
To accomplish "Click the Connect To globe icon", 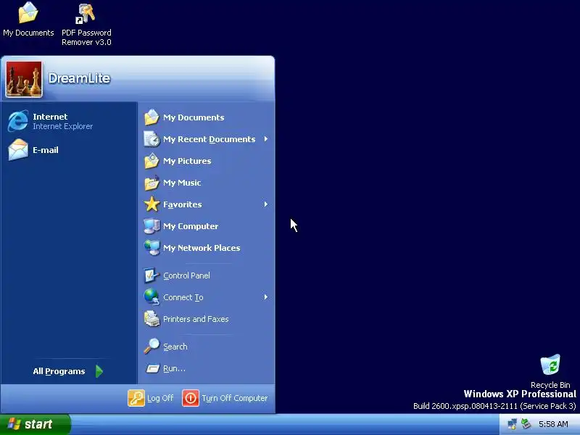I will click(152, 297).
